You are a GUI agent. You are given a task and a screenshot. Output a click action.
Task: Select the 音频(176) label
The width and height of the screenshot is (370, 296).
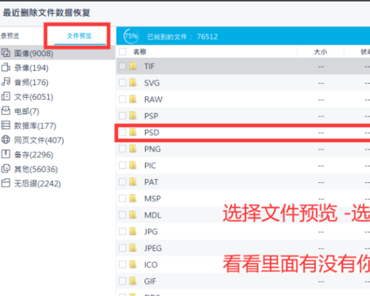(x=31, y=82)
